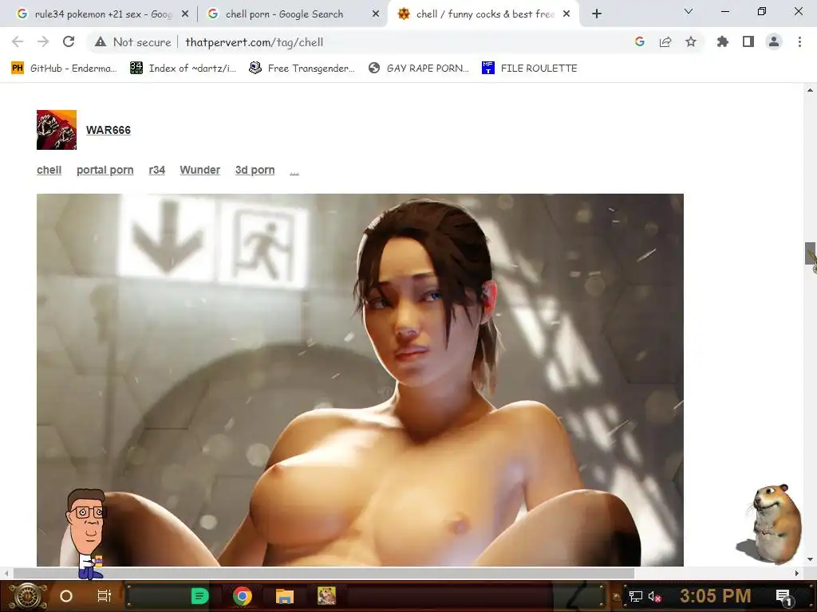Open the green notes app taskbar icon
Screen dimensions: 817x612
199,596
